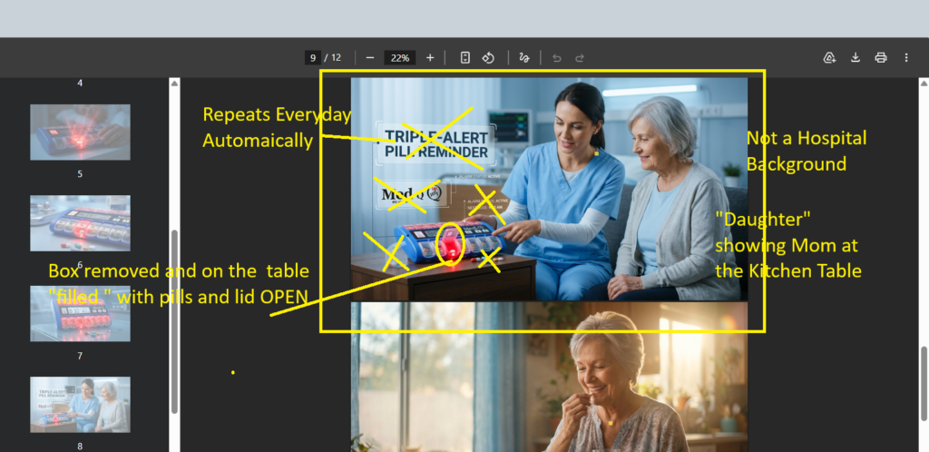Edit the current page number field
The image size is (929, 452).
[x=313, y=57]
